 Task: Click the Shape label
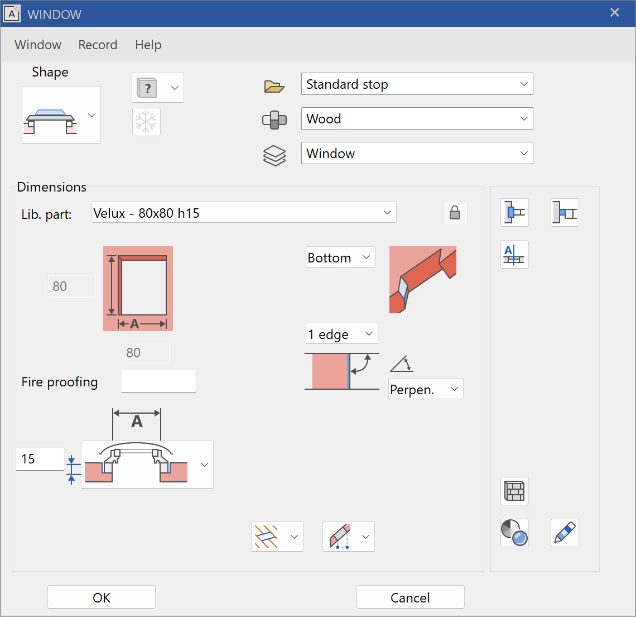point(50,72)
